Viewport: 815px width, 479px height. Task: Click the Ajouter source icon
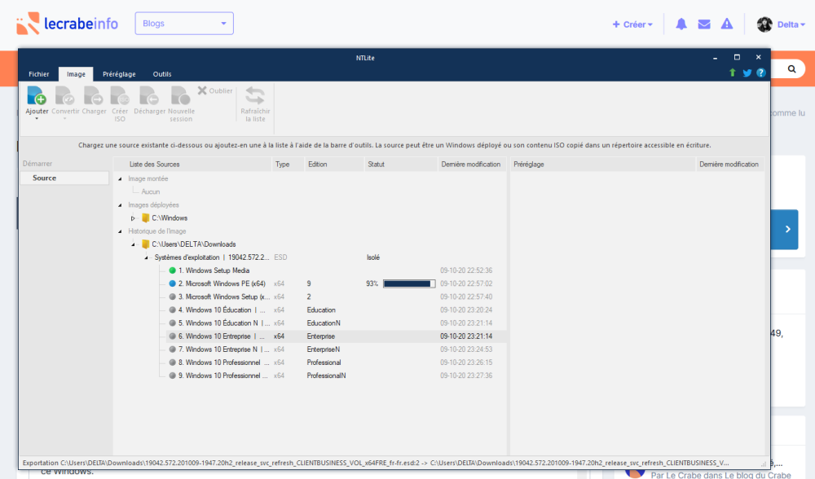tap(37, 95)
